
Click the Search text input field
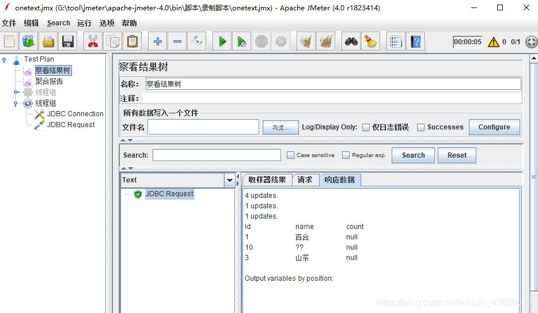(217, 155)
